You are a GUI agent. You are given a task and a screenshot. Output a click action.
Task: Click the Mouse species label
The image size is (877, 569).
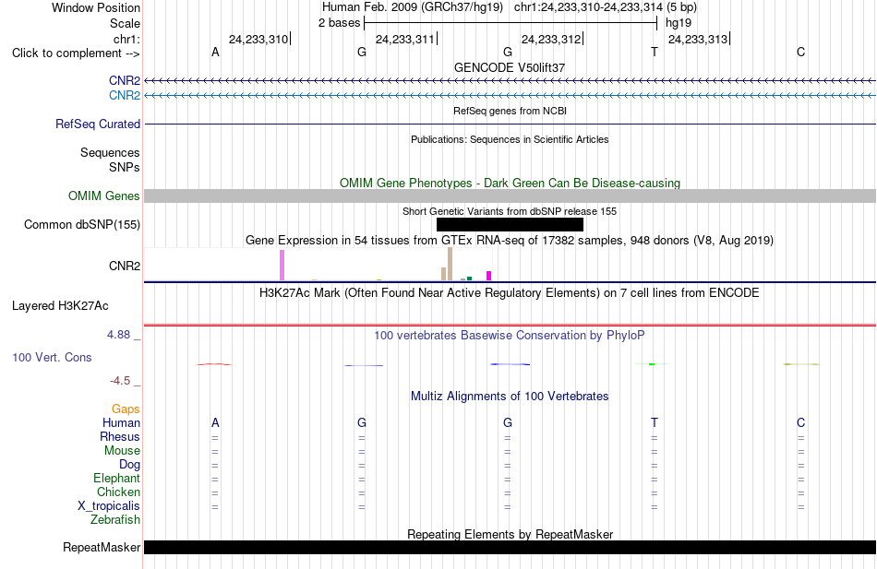(122, 451)
